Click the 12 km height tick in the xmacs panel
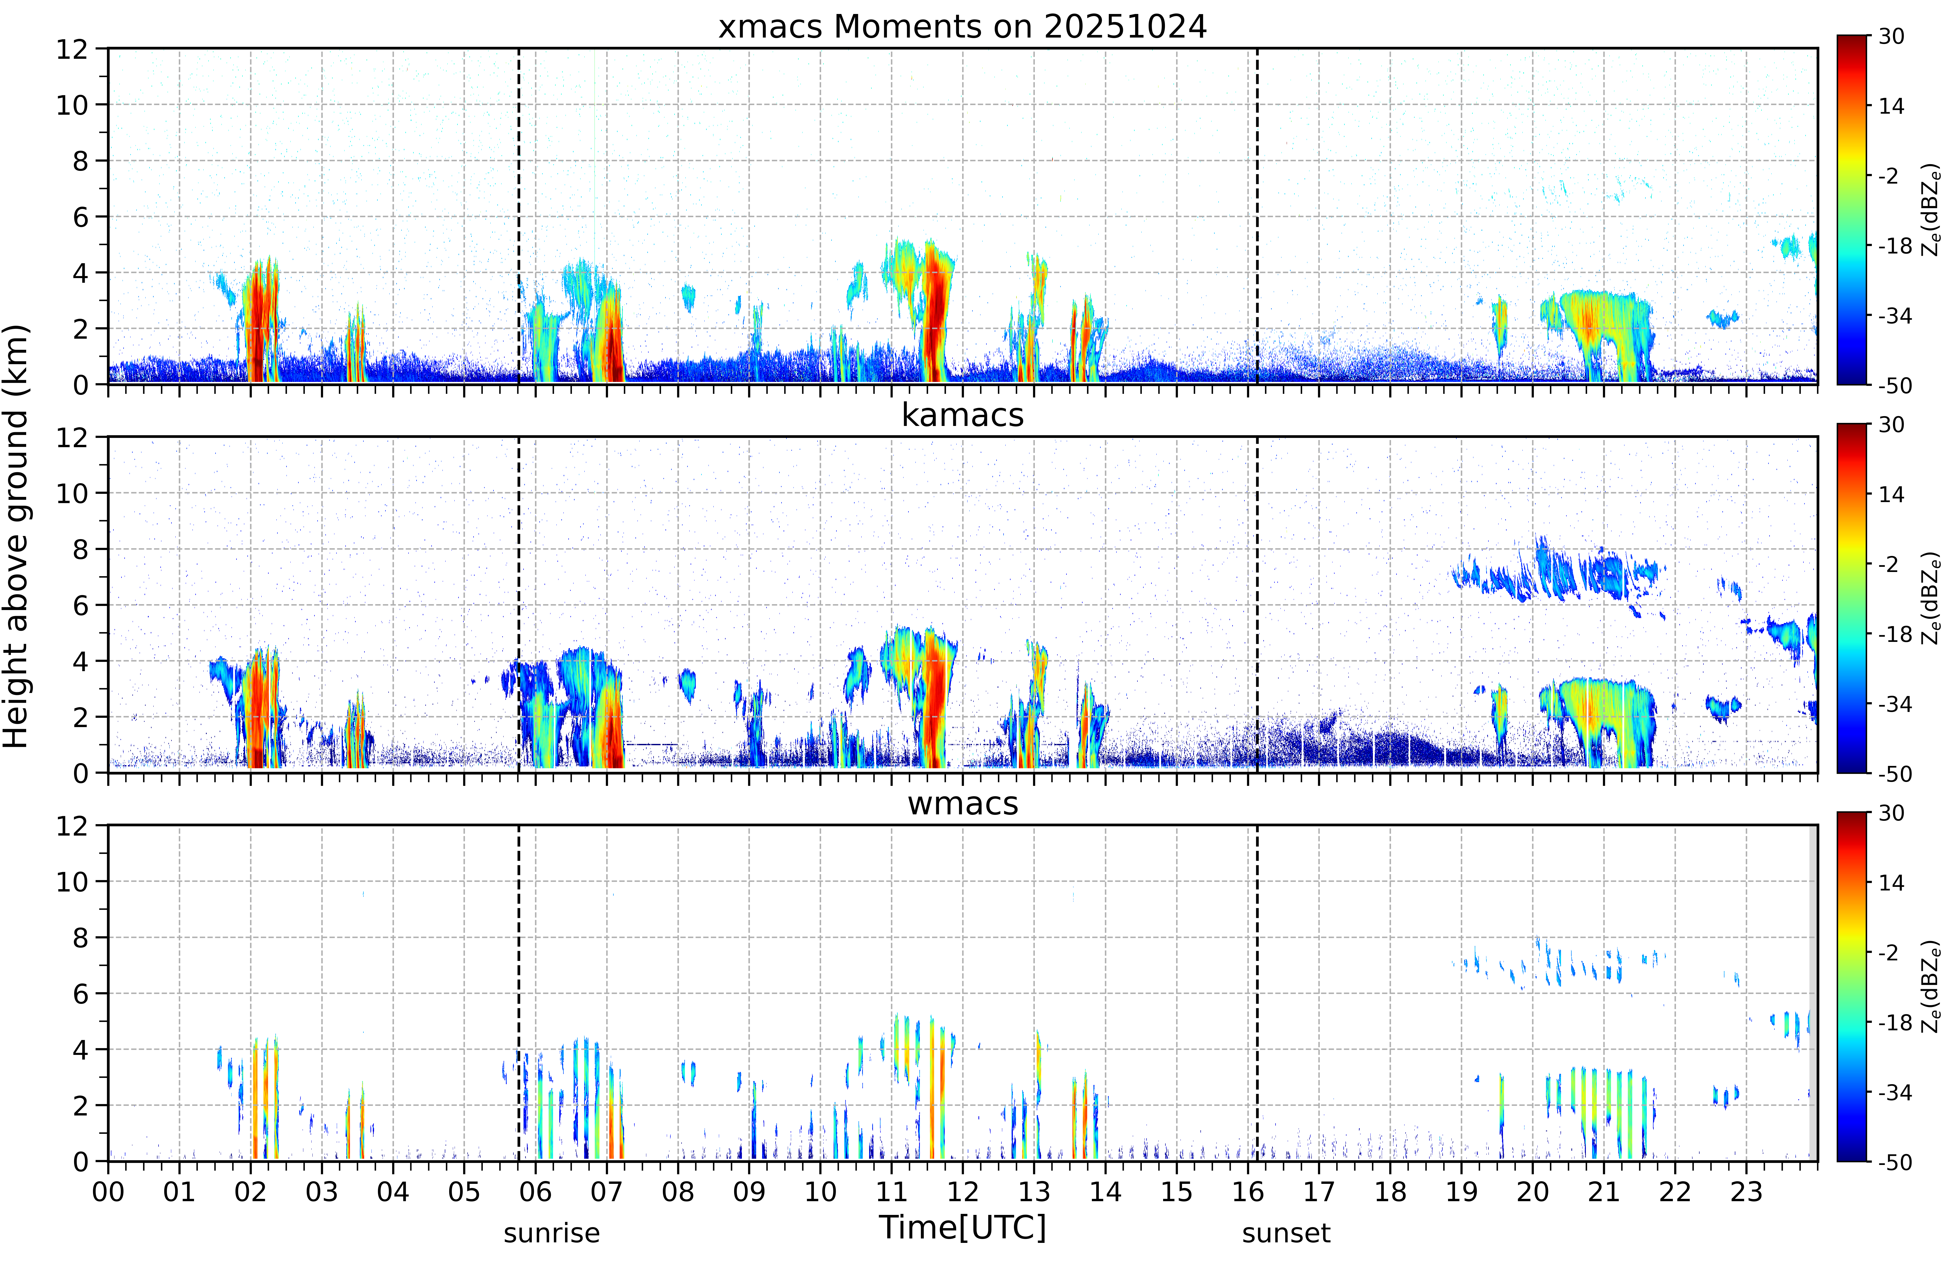 pos(72,49)
